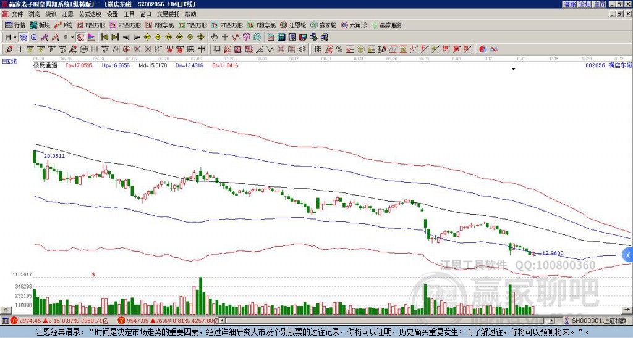Select the zigzag wave line tool
Screen dimensions: 633x338
[x=270, y=49]
